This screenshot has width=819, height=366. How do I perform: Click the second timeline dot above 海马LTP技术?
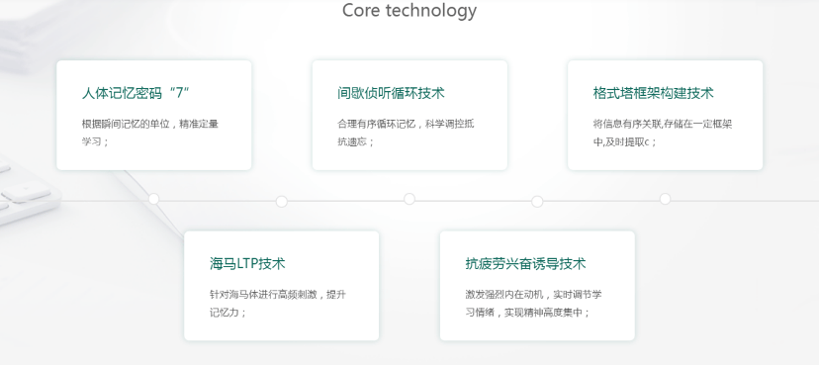point(282,202)
